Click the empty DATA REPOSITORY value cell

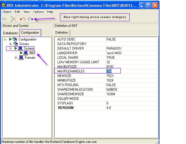coord(132,44)
